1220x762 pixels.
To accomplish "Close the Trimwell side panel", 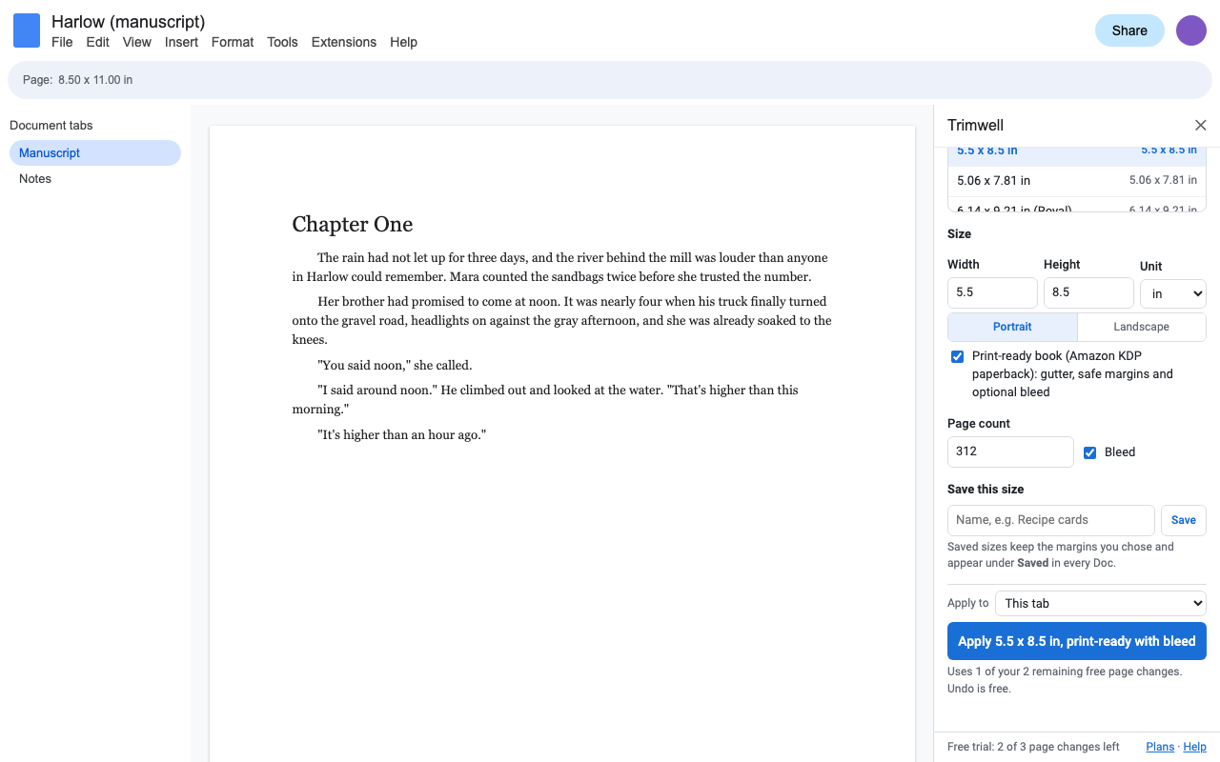I will pos(1201,126).
